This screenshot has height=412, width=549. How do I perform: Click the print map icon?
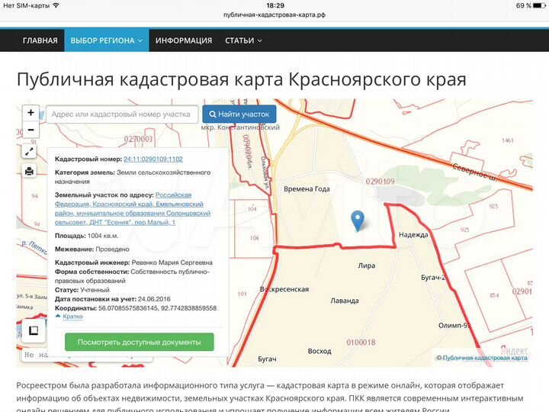[30, 172]
